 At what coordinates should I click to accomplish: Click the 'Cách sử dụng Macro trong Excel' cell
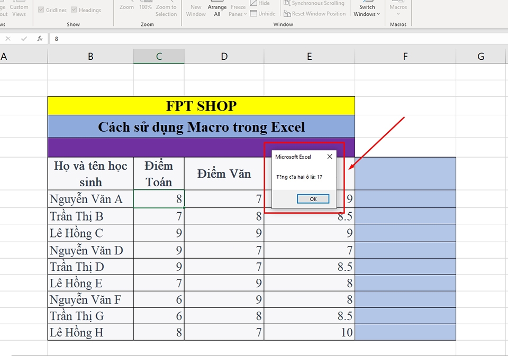click(201, 126)
